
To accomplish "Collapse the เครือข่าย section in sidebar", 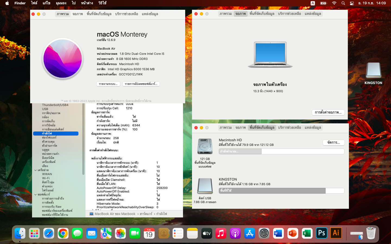I will point(36,170).
